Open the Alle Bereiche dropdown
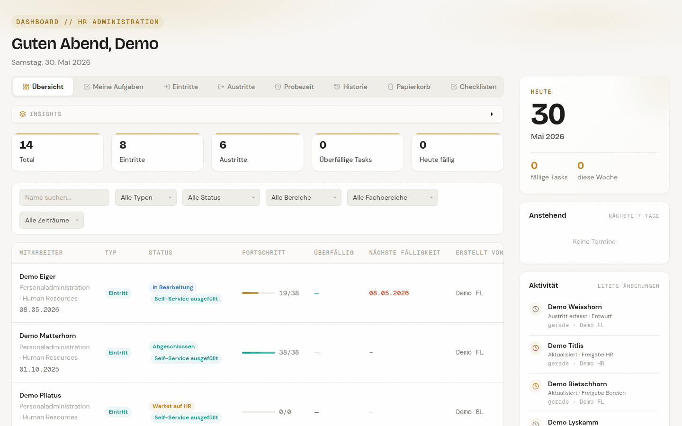Screen dimensions: 682x426 pyautogui.click(x=304, y=197)
